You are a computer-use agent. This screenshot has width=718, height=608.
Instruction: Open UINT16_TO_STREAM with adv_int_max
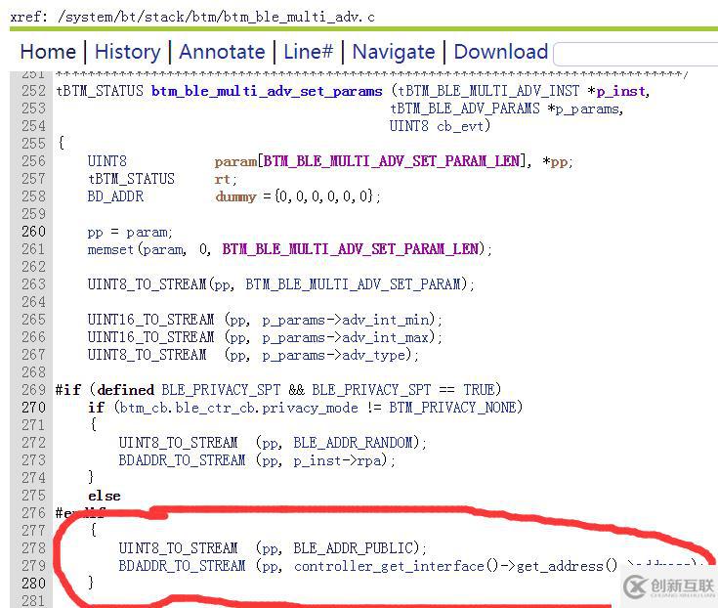pos(150,337)
